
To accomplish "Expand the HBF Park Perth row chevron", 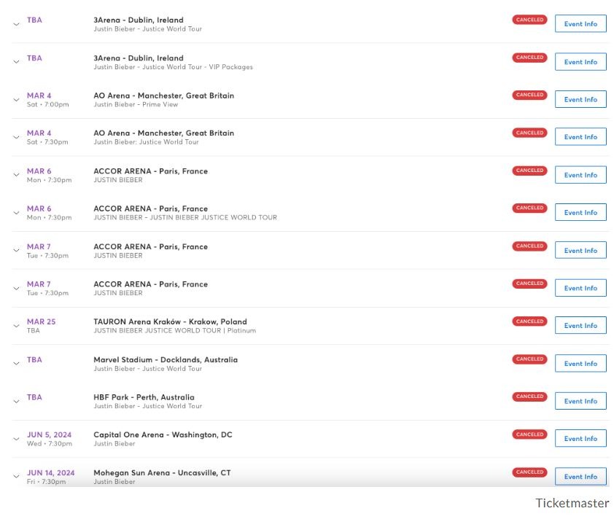I will [x=16, y=402].
